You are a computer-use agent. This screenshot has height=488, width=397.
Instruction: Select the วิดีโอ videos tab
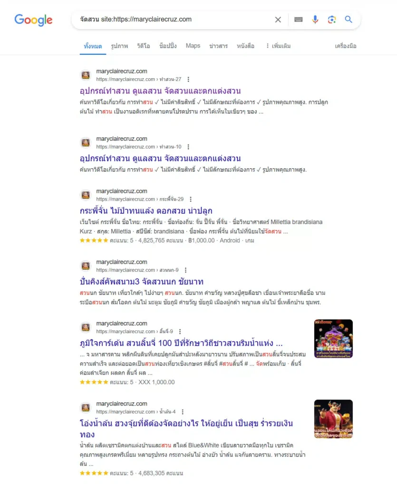coord(144,46)
